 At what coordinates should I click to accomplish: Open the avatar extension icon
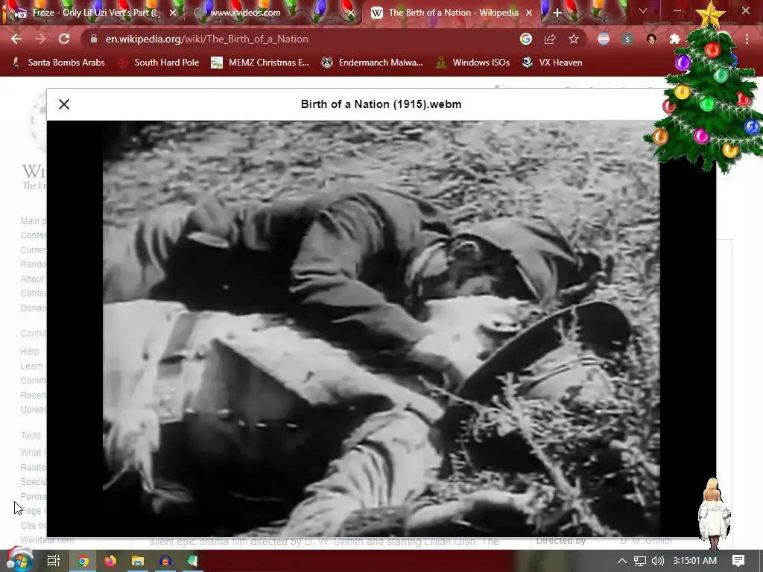[x=651, y=39]
